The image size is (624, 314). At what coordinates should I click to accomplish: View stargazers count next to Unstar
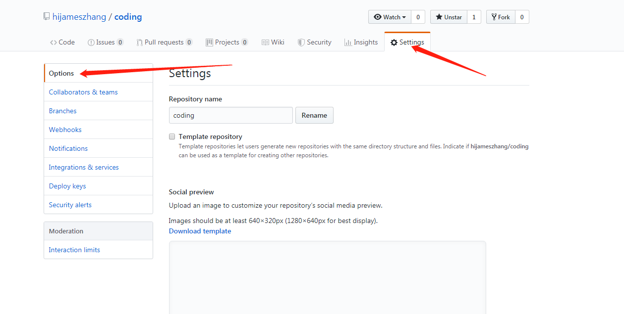tap(474, 17)
